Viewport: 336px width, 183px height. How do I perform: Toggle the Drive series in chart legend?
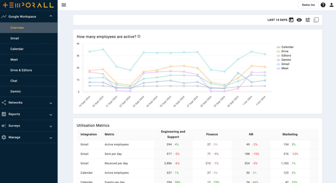[x=283, y=51]
